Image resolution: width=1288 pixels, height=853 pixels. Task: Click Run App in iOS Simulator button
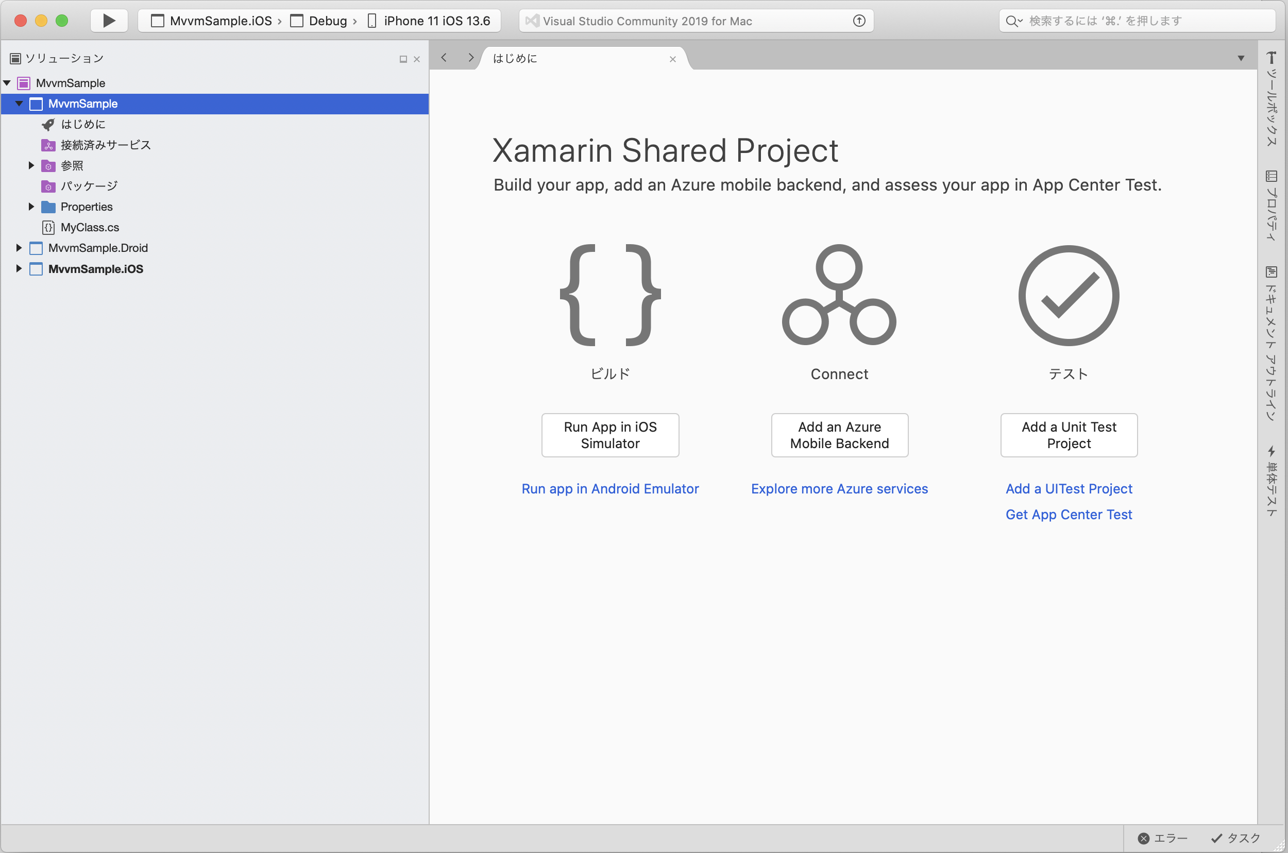point(610,435)
